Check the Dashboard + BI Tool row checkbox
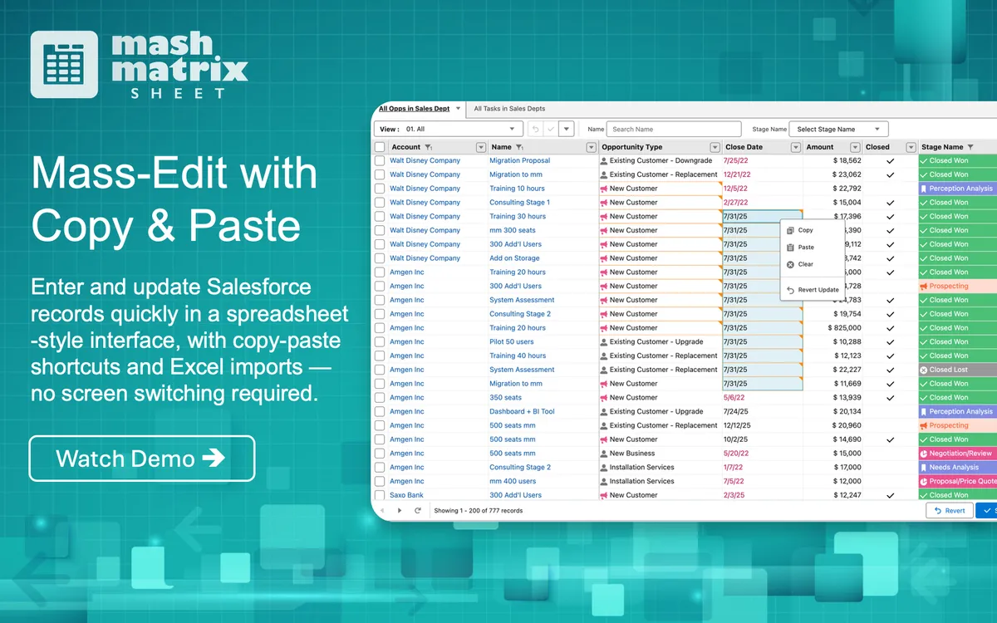The image size is (997, 623). click(380, 411)
